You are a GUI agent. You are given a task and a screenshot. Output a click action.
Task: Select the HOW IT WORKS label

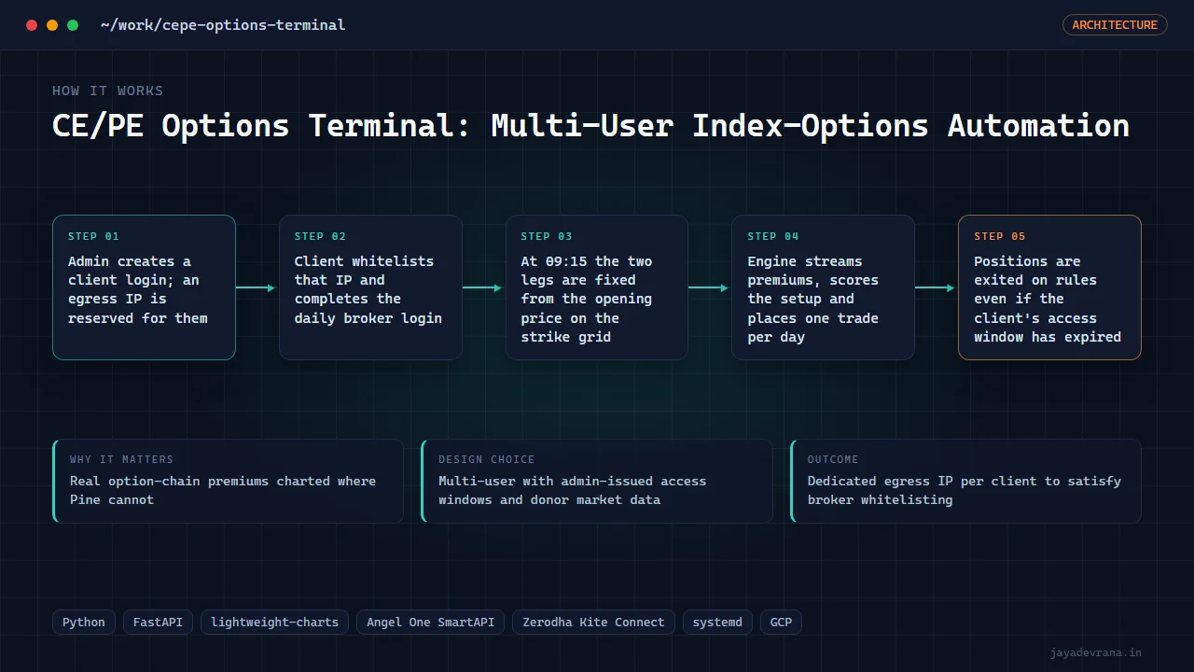[107, 91]
